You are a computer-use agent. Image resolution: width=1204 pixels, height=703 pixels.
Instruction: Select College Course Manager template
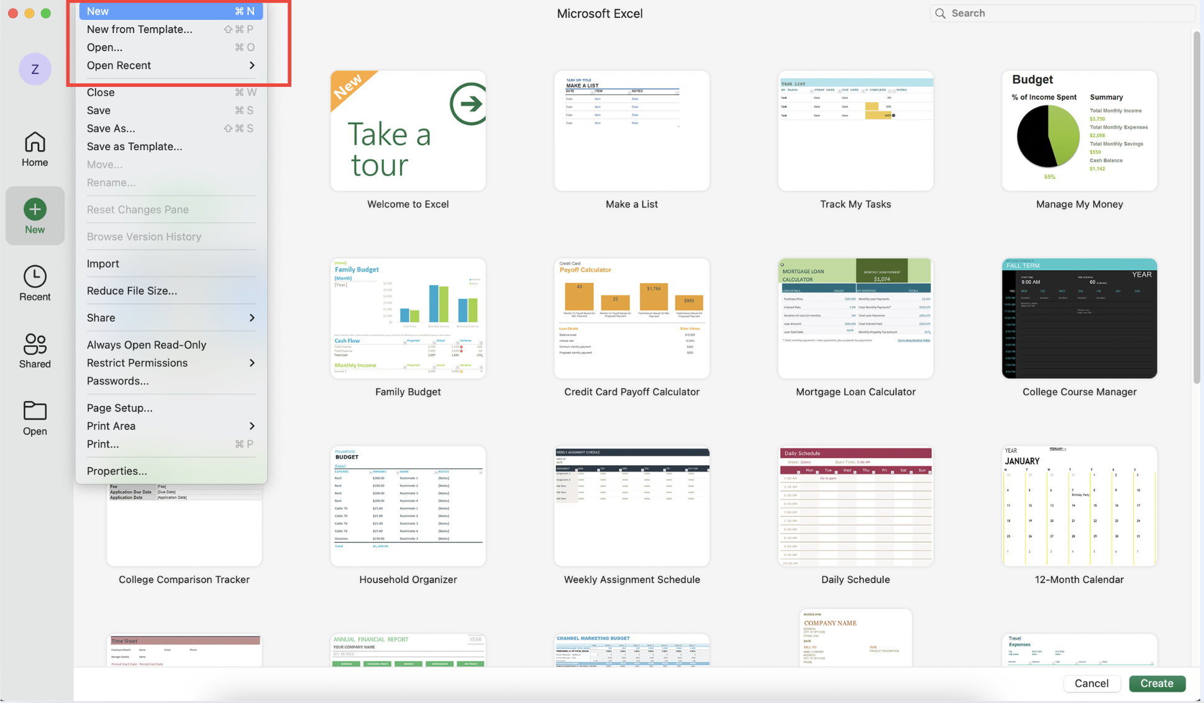1079,318
